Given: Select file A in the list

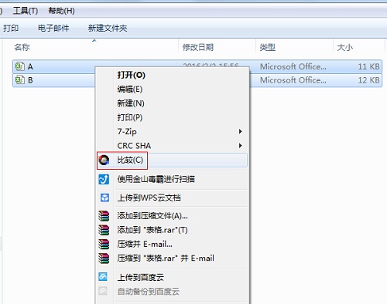Looking at the screenshot, I should (x=30, y=66).
